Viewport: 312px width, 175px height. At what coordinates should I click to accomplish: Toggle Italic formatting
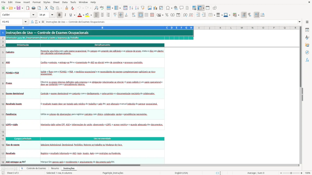pos(65,15)
